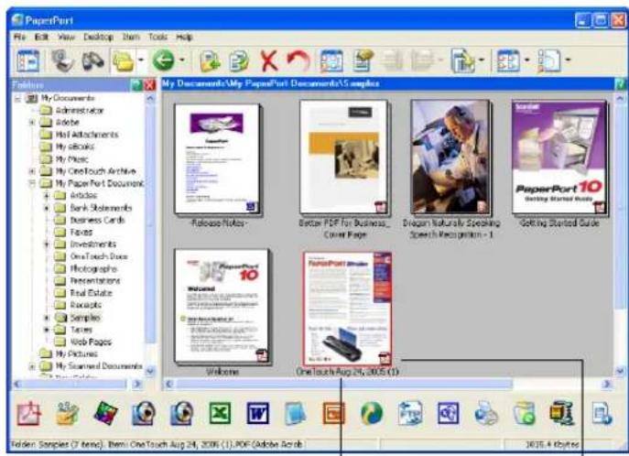Send item to Microsoft Excel icon
The image size is (629, 456).
220,414
